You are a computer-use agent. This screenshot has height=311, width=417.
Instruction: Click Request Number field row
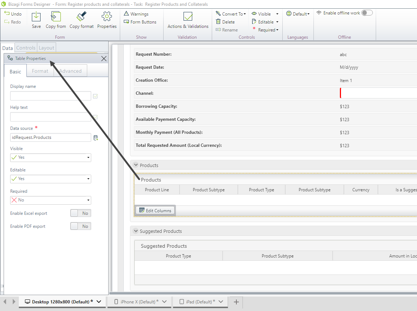pos(275,54)
